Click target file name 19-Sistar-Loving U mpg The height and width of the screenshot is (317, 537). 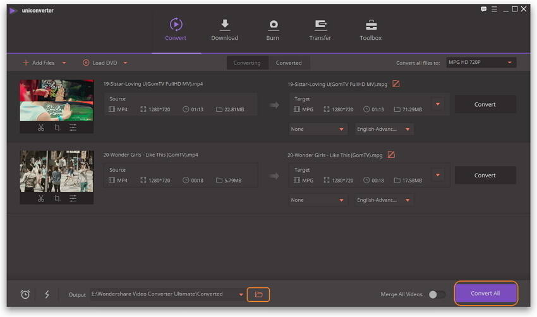click(x=337, y=84)
